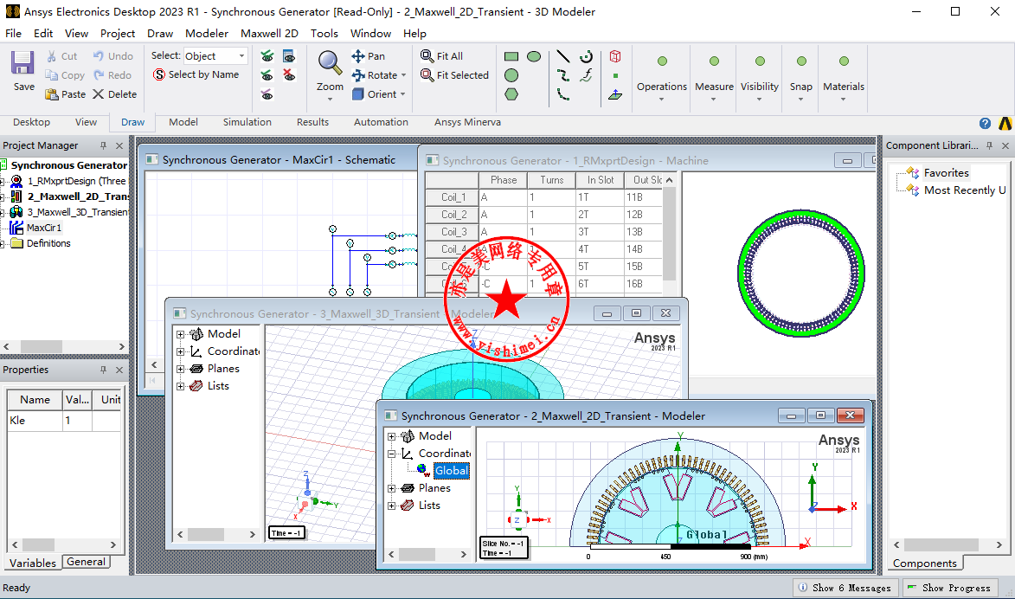Viewport: 1015px width, 599px height.
Task: Click the eye-in-window active view visibility icon
Action: tap(289, 57)
